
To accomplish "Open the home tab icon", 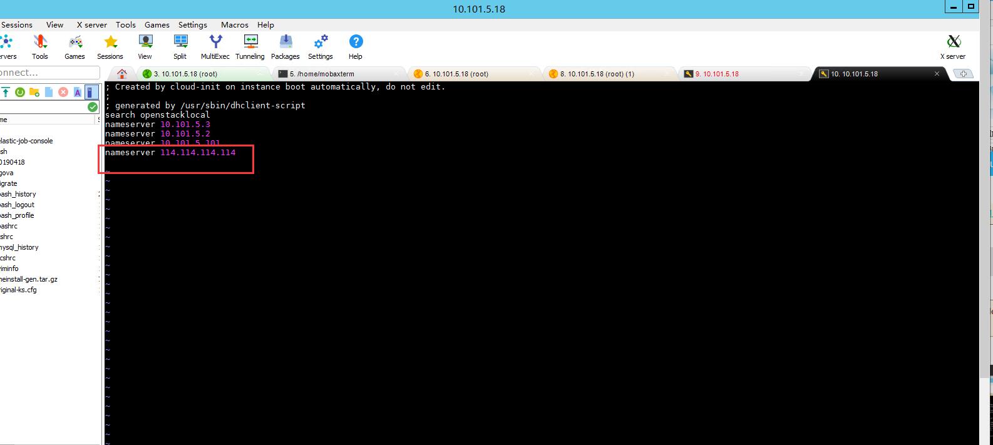I will click(x=122, y=73).
